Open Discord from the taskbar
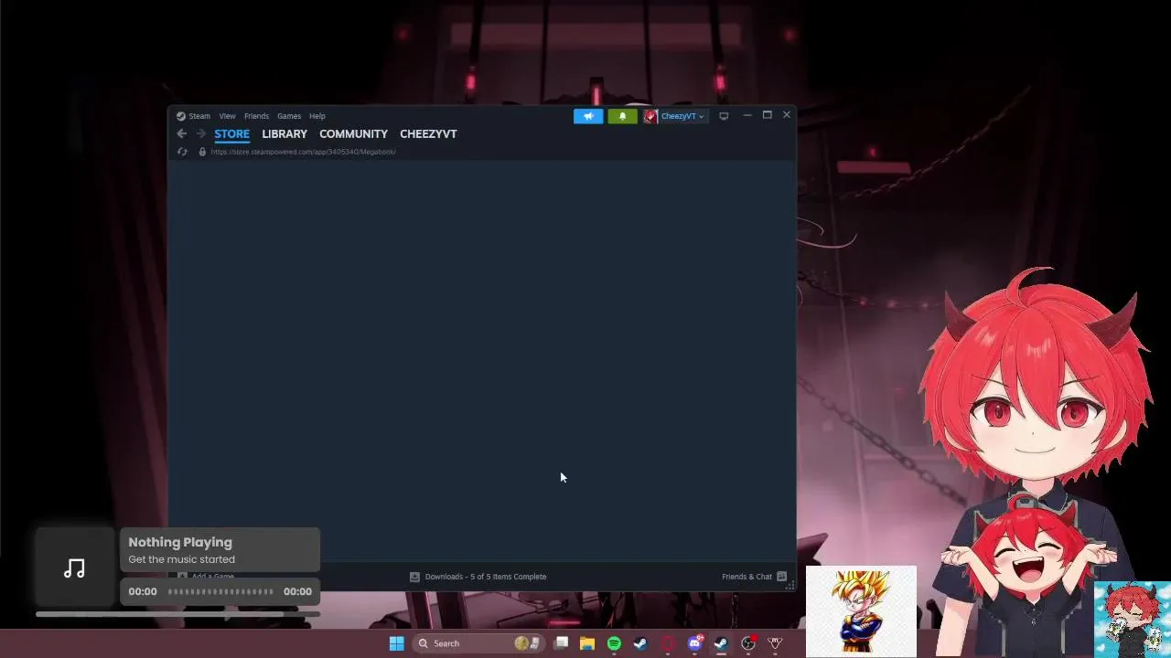 pyautogui.click(x=694, y=643)
